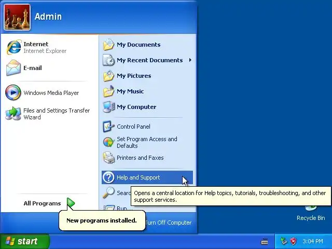Launch Windows Media Player icon
The image size is (332, 249).
[13, 92]
